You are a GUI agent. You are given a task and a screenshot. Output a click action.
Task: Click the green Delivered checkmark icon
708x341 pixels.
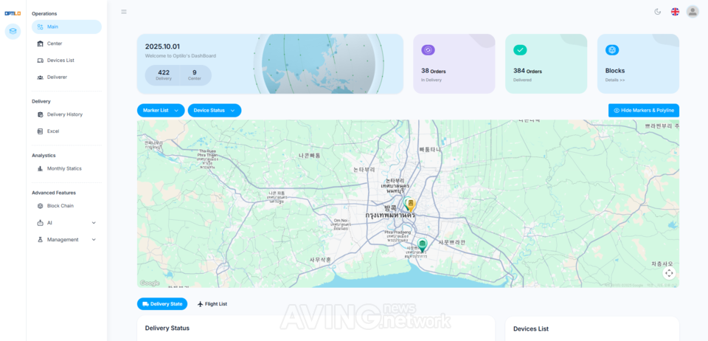click(x=520, y=50)
